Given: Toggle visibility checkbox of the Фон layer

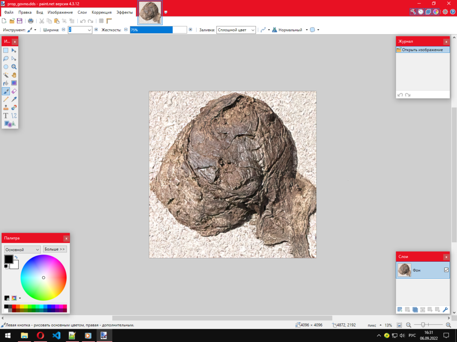Looking at the screenshot, I should [x=446, y=270].
